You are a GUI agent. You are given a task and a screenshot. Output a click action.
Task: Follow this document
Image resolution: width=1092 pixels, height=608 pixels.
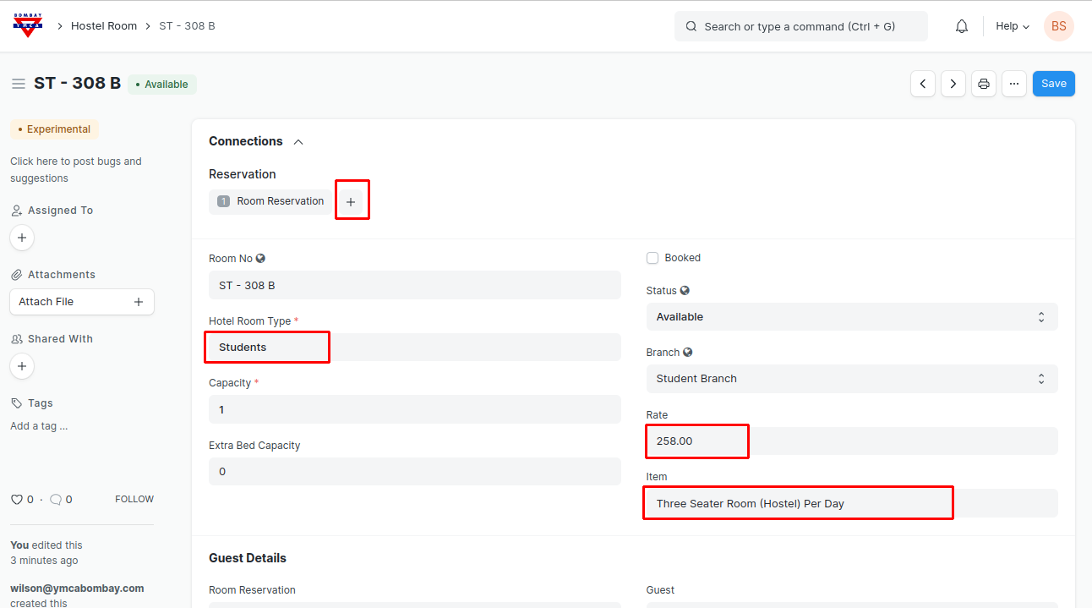(134, 500)
